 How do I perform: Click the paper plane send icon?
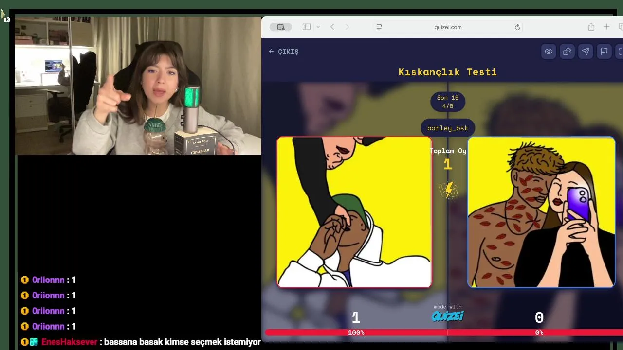click(586, 52)
